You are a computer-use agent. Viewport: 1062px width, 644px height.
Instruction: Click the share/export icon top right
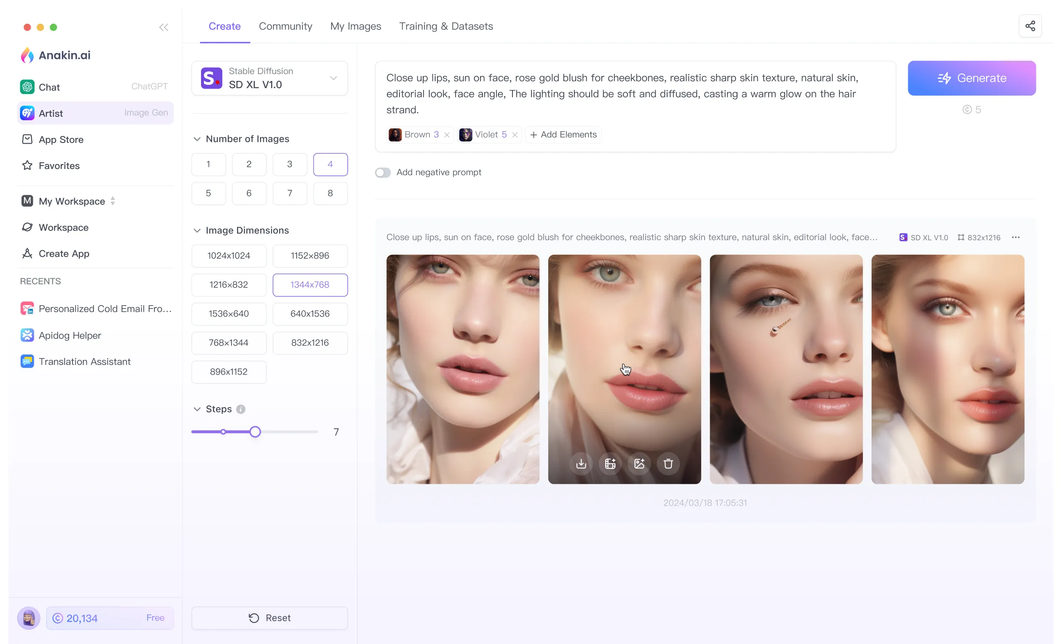click(x=1030, y=26)
